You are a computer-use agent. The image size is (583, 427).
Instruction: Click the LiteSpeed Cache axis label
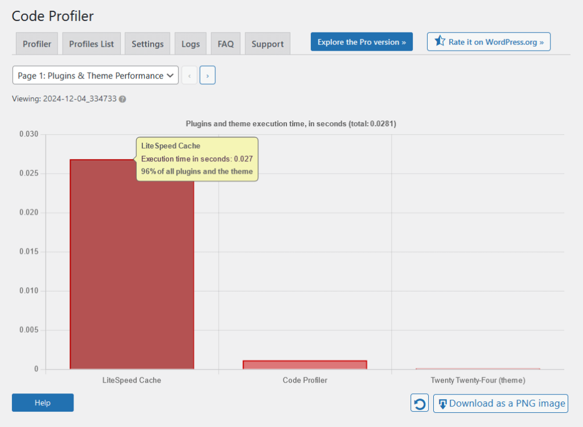pos(132,380)
